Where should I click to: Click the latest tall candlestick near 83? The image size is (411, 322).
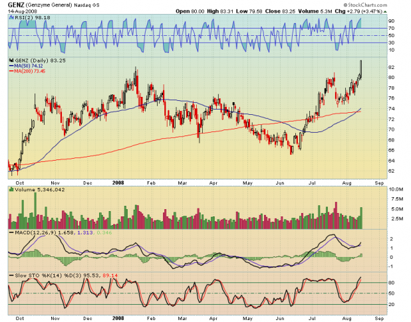[361, 69]
